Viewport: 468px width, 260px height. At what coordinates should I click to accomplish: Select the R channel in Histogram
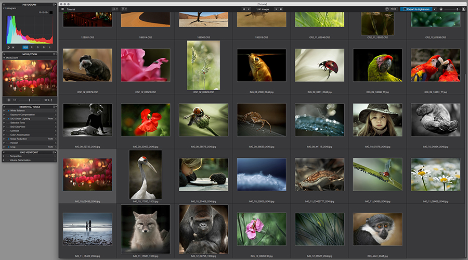tap(32, 47)
